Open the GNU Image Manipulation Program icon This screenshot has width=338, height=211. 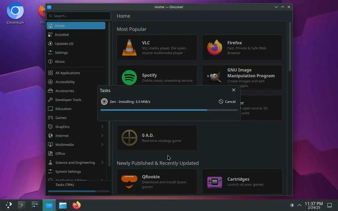(x=215, y=78)
